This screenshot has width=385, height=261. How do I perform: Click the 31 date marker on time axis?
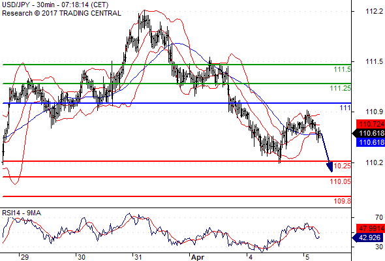pos(138,257)
